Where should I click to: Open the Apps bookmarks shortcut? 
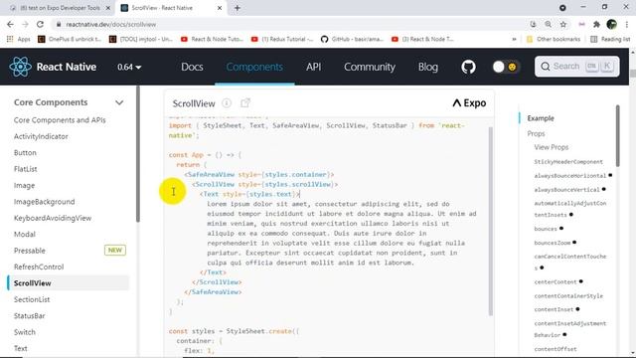[18, 39]
